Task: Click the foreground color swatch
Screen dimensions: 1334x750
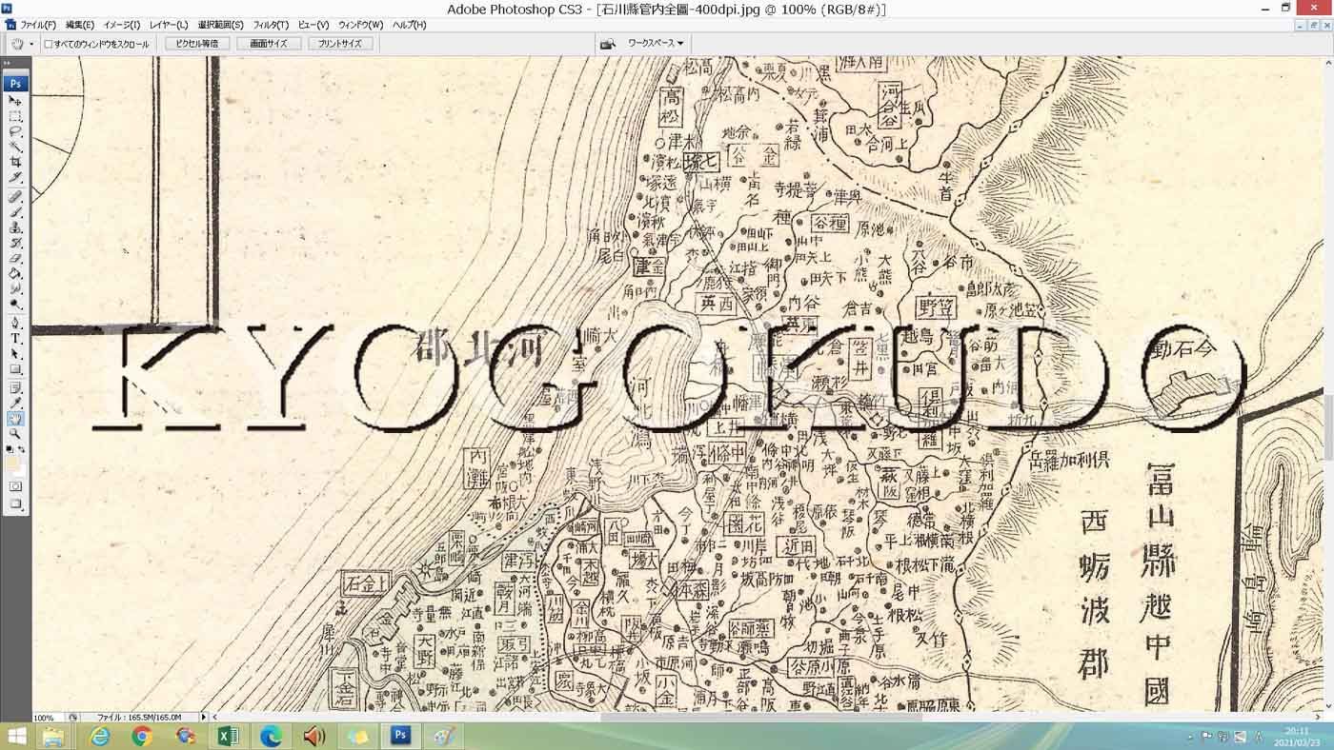Action: 12,464
